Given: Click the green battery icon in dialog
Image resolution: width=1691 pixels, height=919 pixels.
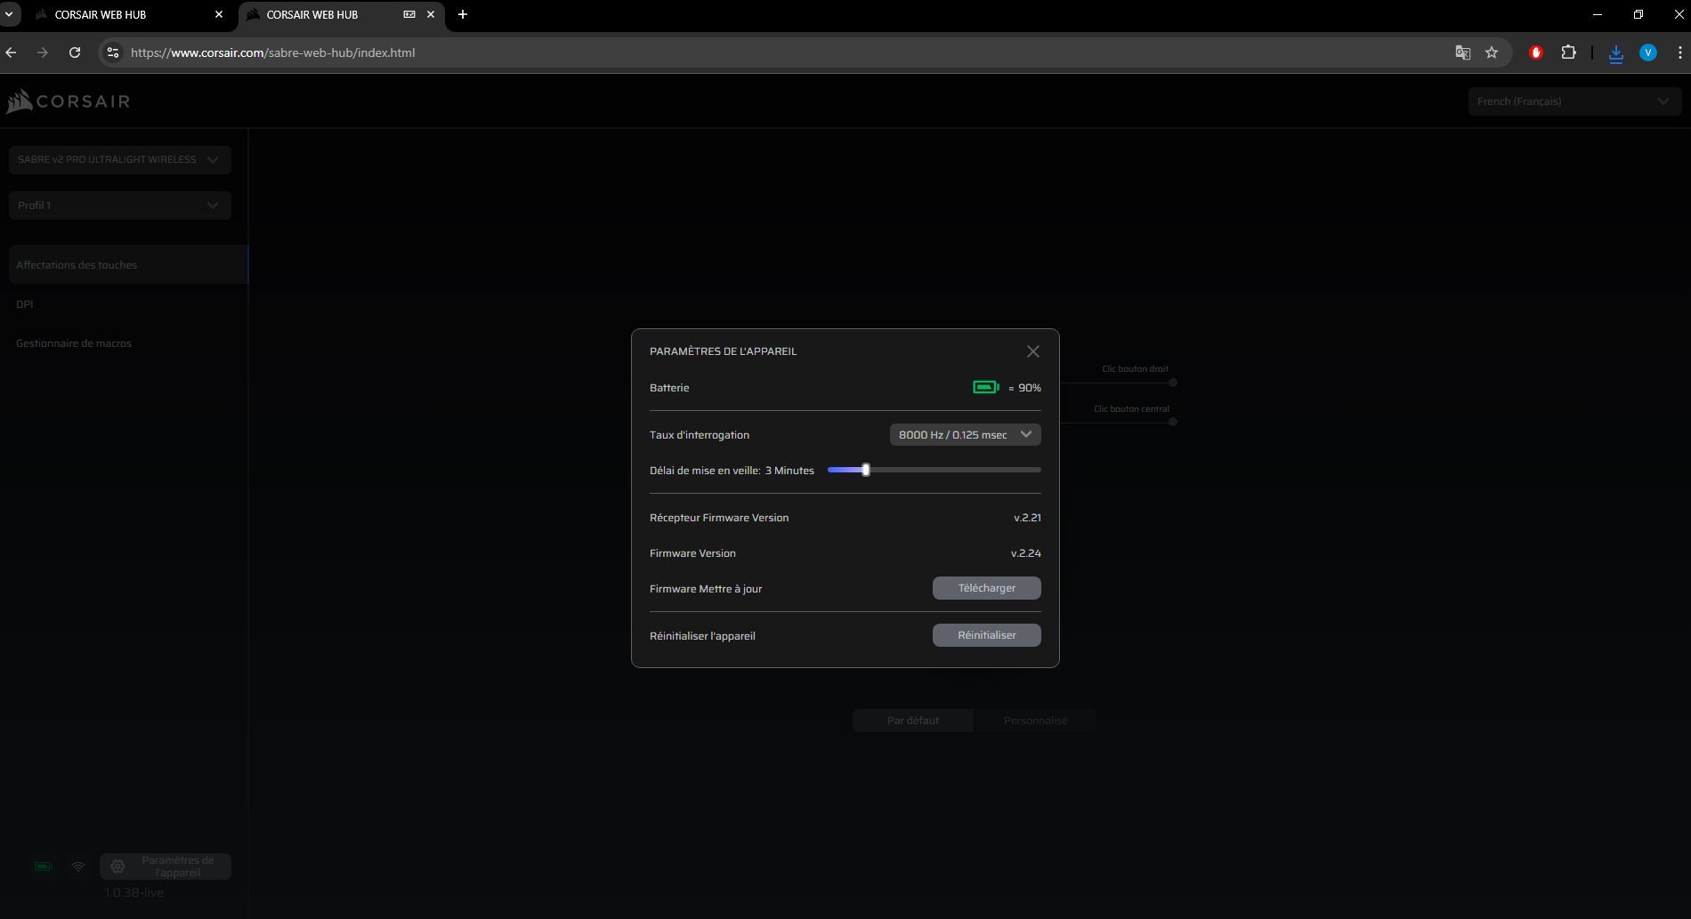Looking at the screenshot, I should pyautogui.click(x=985, y=387).
